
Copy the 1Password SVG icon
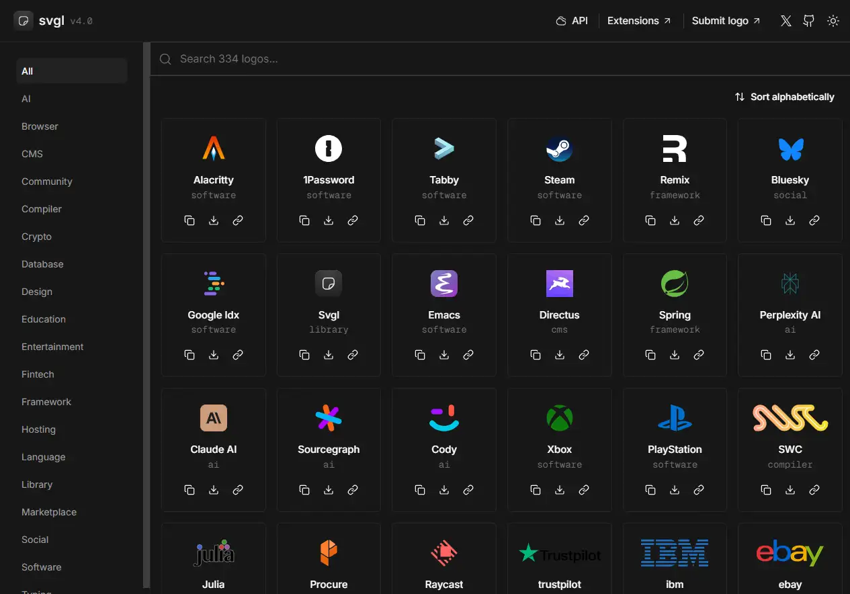click(x=304, y=220)
